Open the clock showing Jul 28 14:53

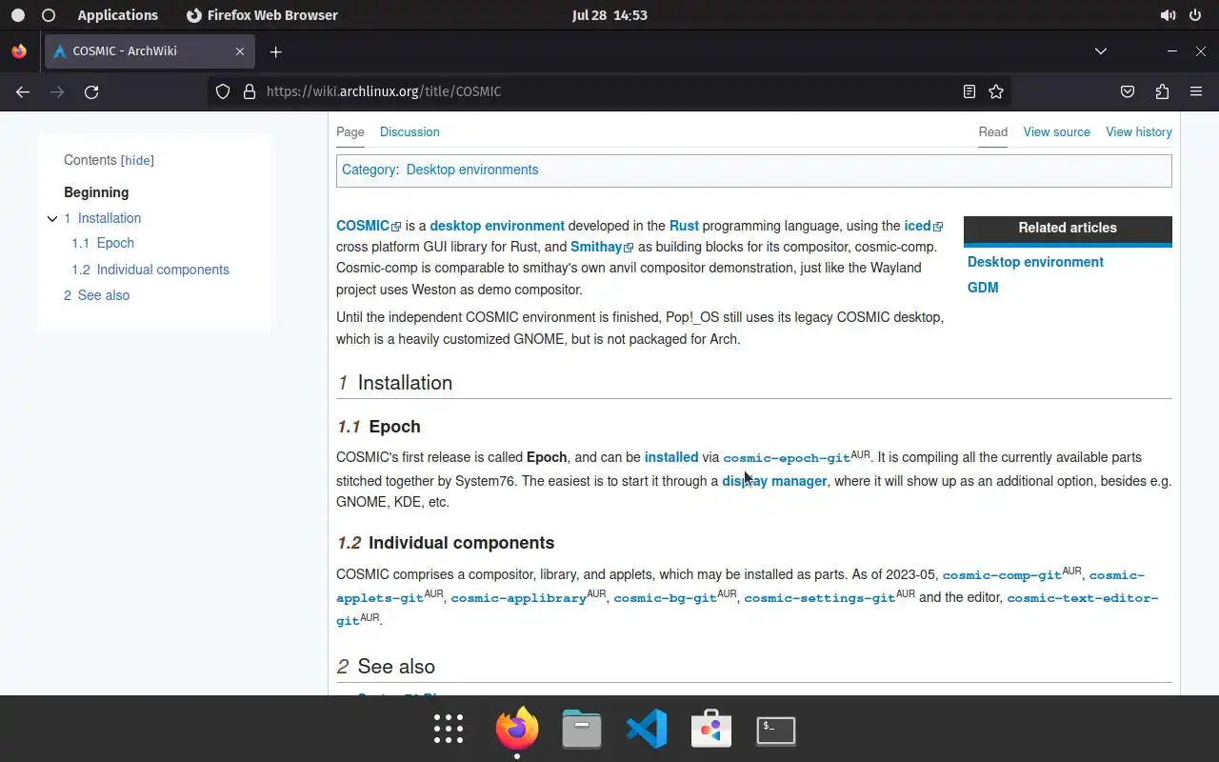pos(609,15)
